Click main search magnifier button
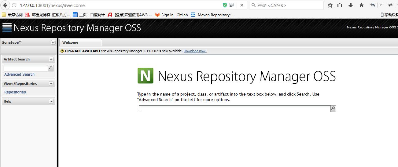The image size is (398, 167). click(333, 109)
